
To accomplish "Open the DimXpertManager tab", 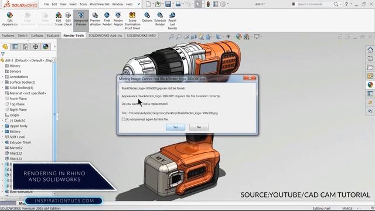I will (x=35, y=47).
